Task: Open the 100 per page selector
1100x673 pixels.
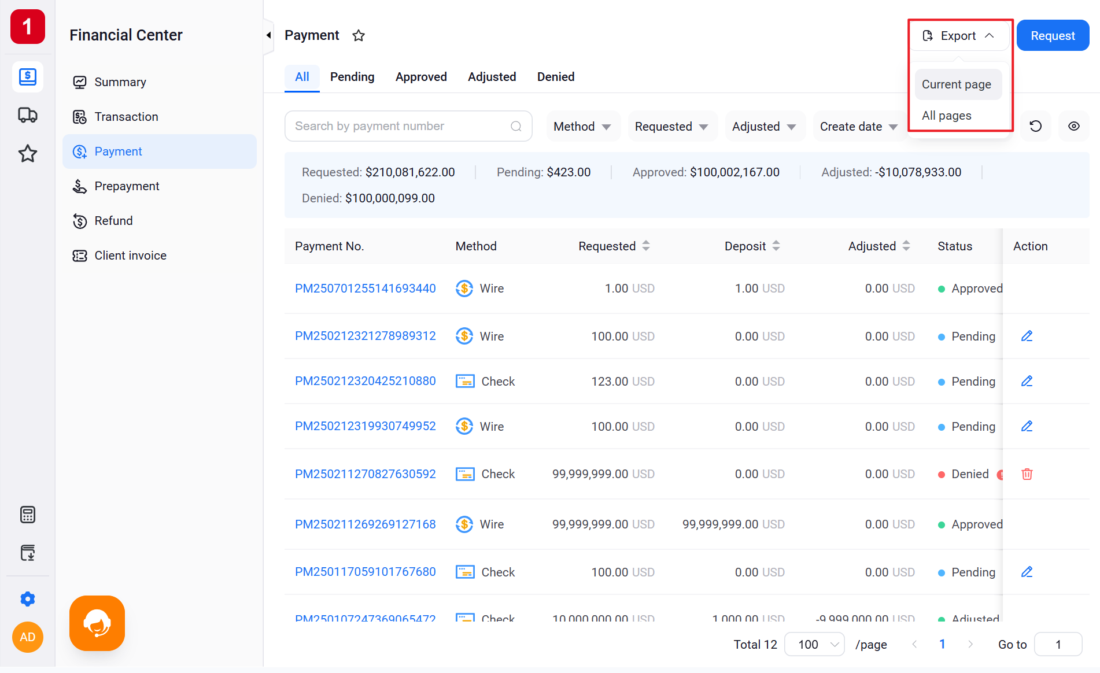Action: tap(814, 644)
